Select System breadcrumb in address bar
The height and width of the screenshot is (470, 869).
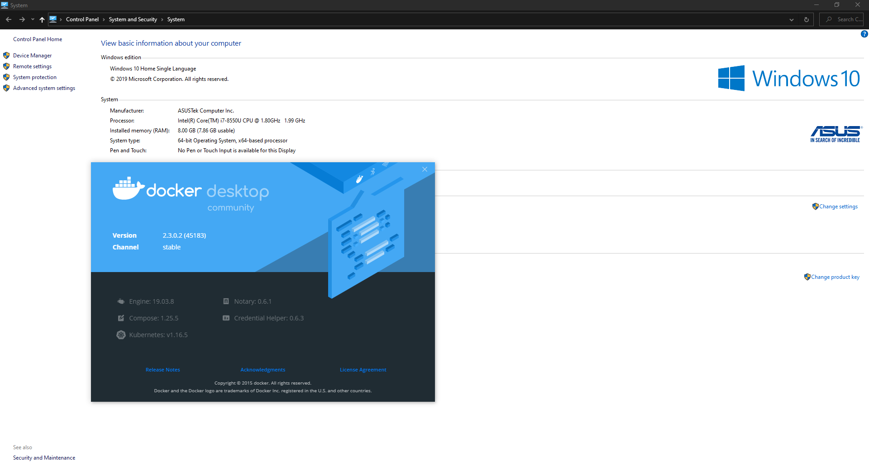coord(176,19)
